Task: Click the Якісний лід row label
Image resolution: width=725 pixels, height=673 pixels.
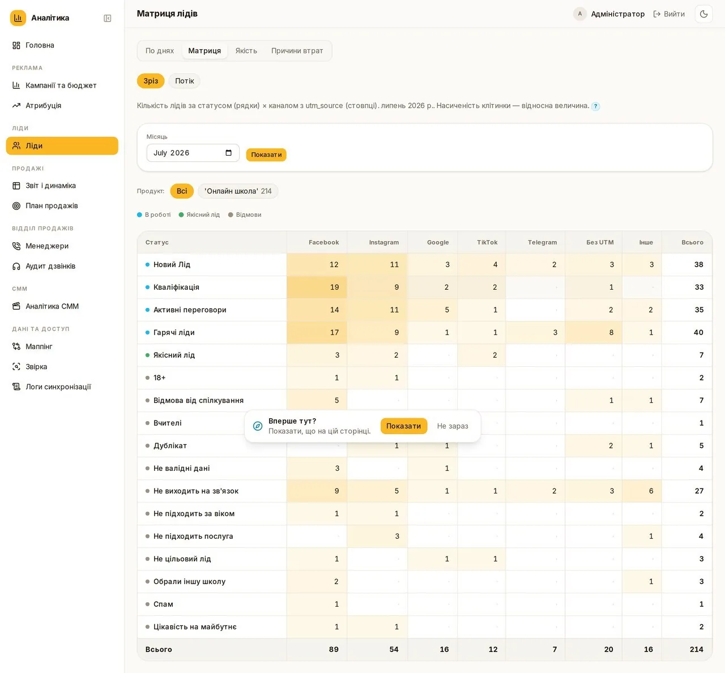Action: tap(174, 355)
